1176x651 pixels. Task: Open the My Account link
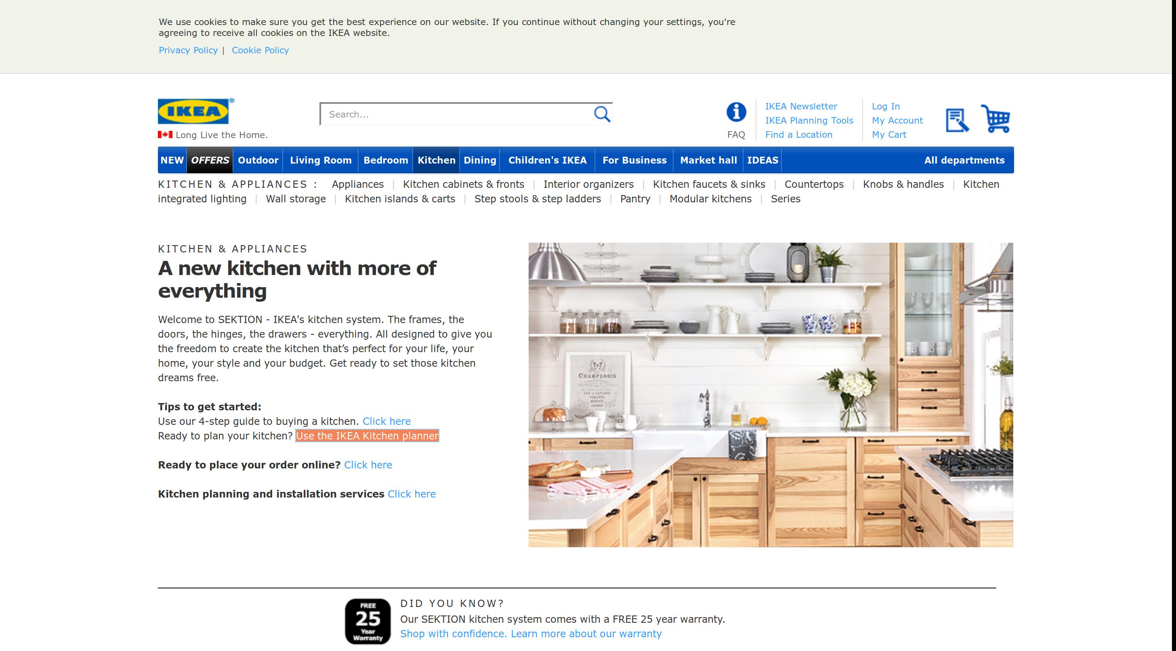click(897, 120)
